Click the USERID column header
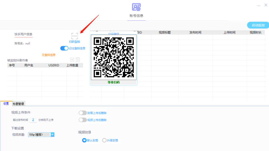269x151 pixels. pos(54,65)
